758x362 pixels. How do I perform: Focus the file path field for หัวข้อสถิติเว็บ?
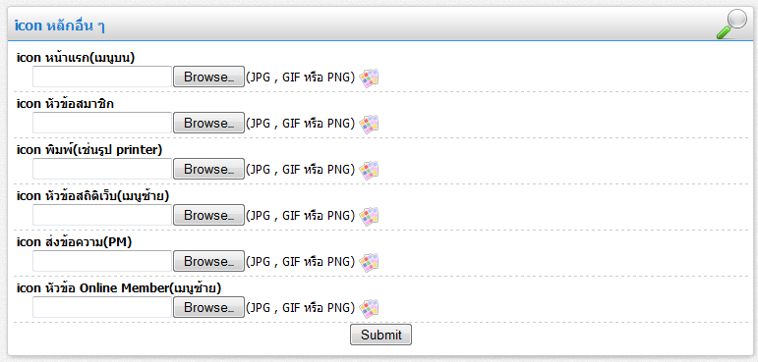tap(102, 215)
